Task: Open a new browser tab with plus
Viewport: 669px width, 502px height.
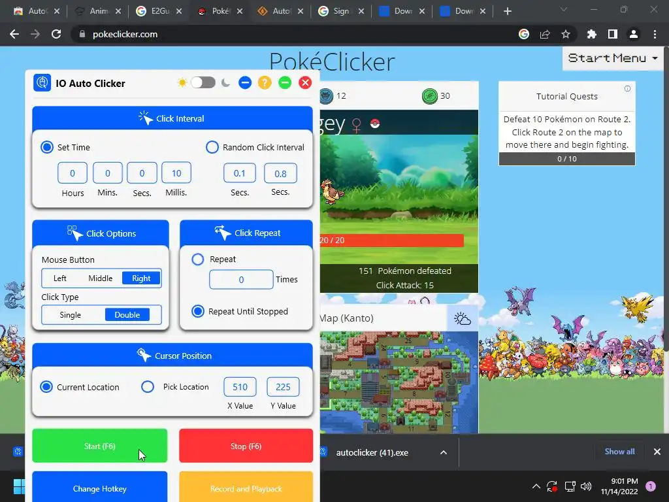Action: click(x=507, y=11)
